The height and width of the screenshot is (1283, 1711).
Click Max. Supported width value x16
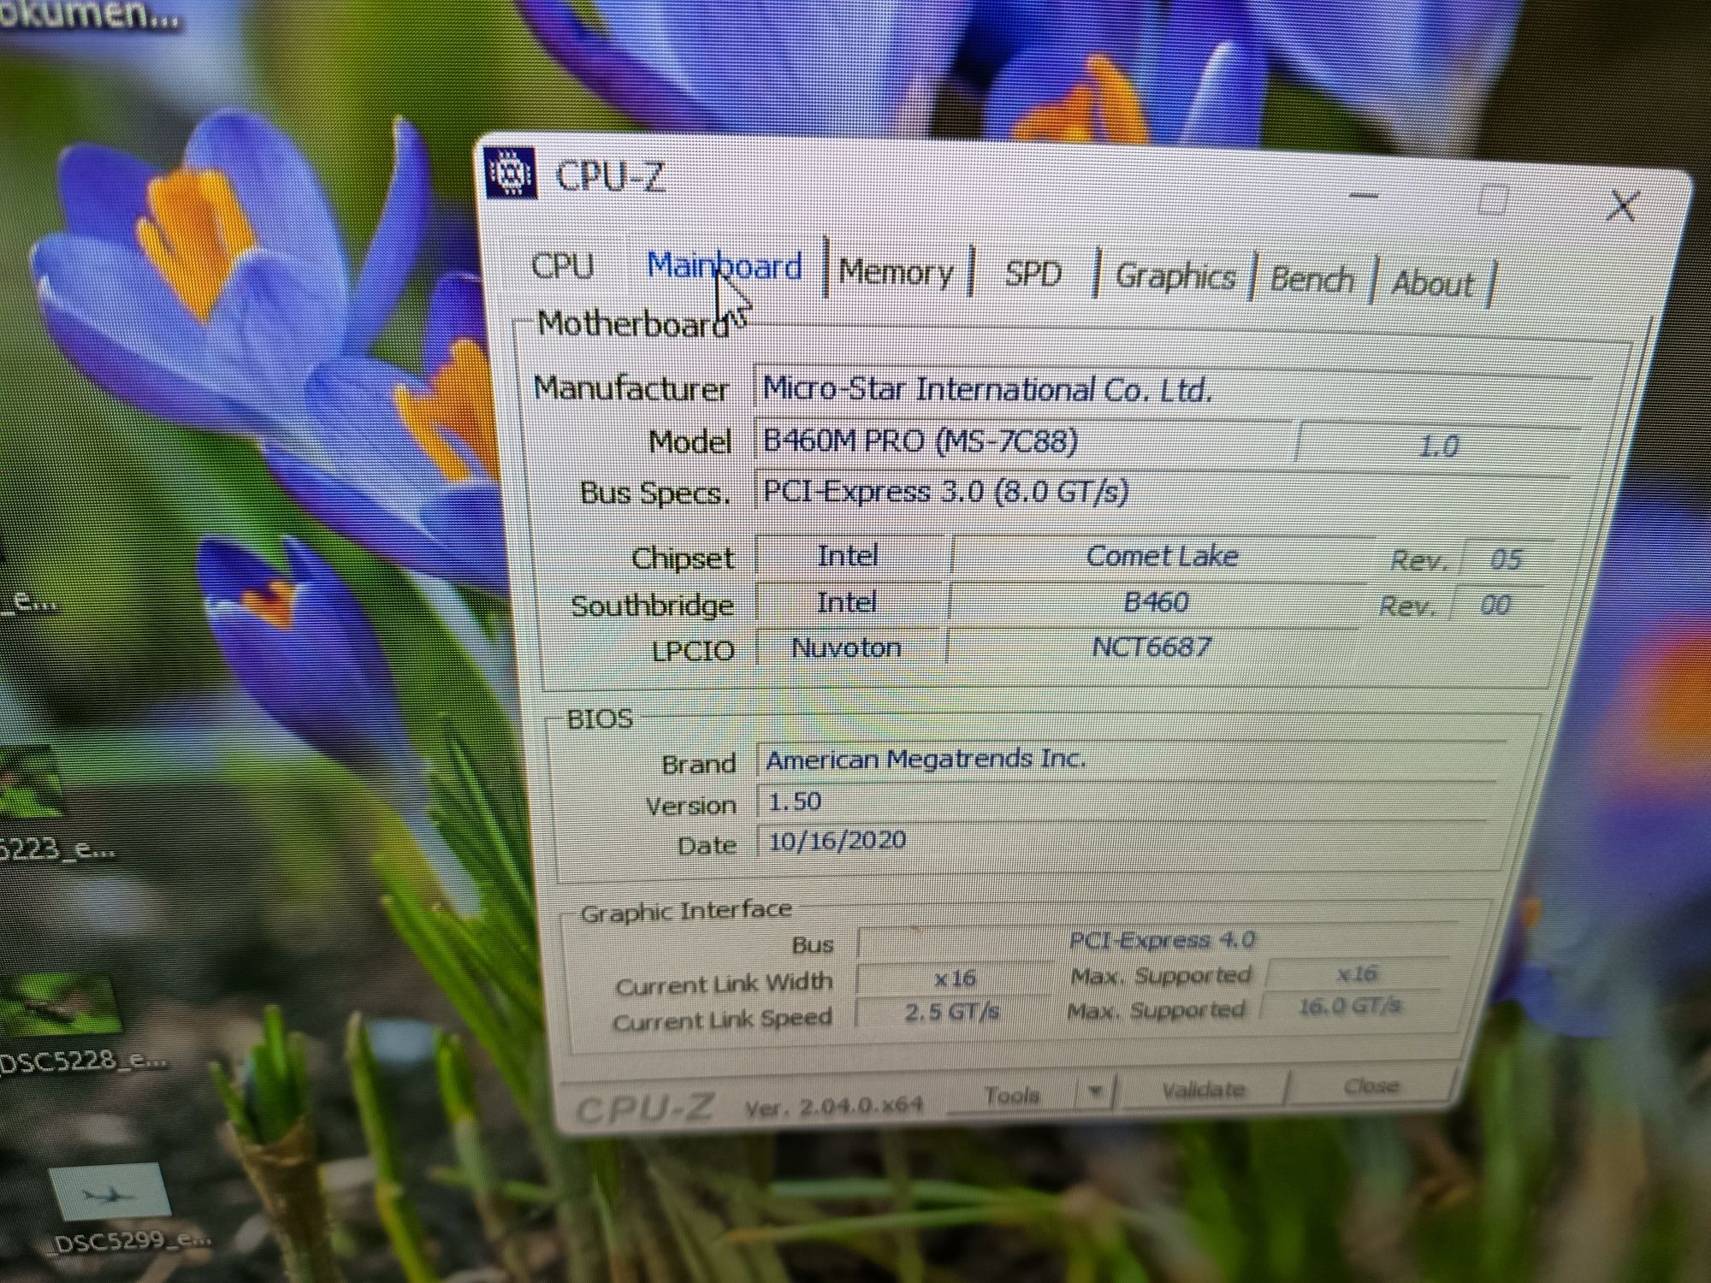1357,973
